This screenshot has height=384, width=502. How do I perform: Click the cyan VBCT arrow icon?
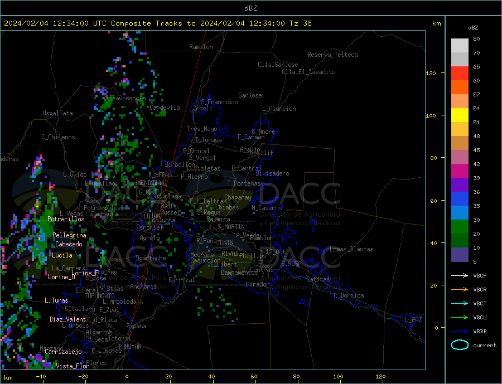click(x=460, y=303)
